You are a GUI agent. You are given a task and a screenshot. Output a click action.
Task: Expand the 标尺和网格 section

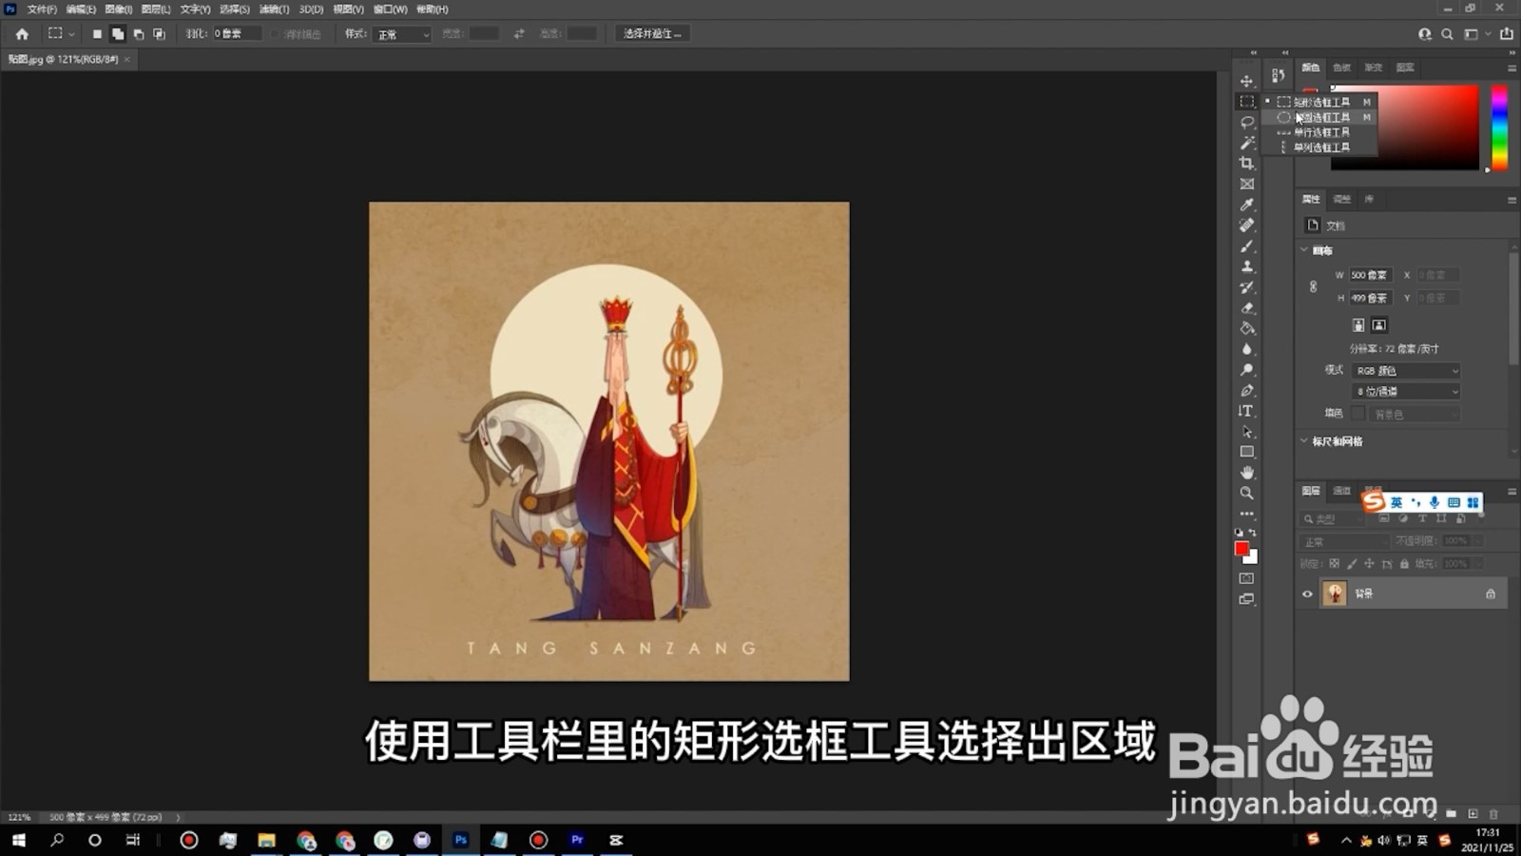[x=1304, y=441]
